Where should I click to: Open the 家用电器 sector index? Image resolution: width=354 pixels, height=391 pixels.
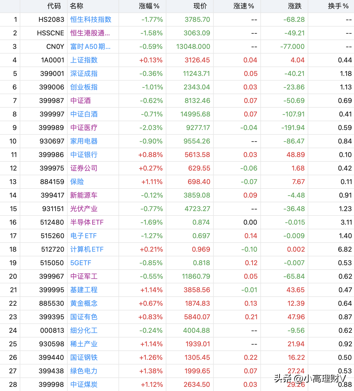click(83, 141)
